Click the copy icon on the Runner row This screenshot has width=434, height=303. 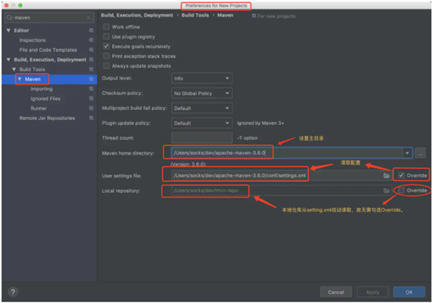(92, 108)
